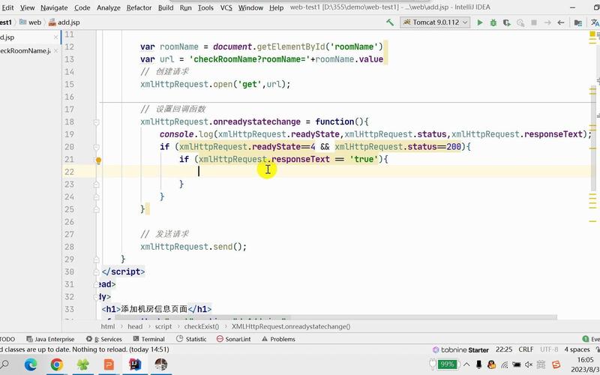Open the Tomcat 9.0.112 run configuration dropdown
Viewport: 600px width, 375px height.
coord(435,22)
